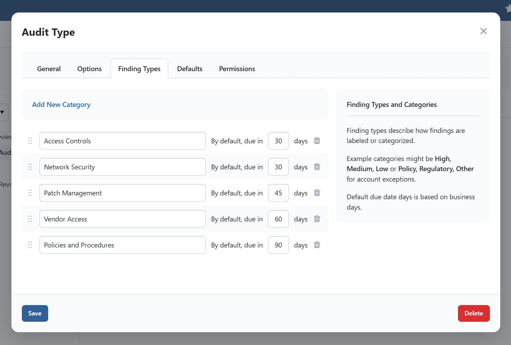
Task: Click the Add New Category link
Action: 61,104
